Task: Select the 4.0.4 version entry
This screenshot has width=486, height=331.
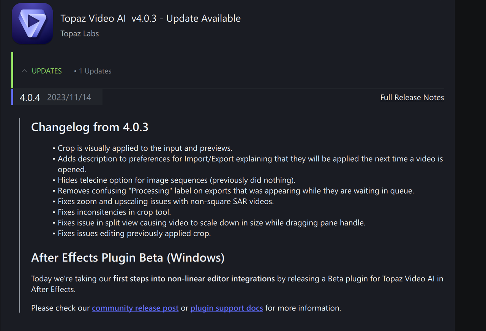Action: pos(30,97)
